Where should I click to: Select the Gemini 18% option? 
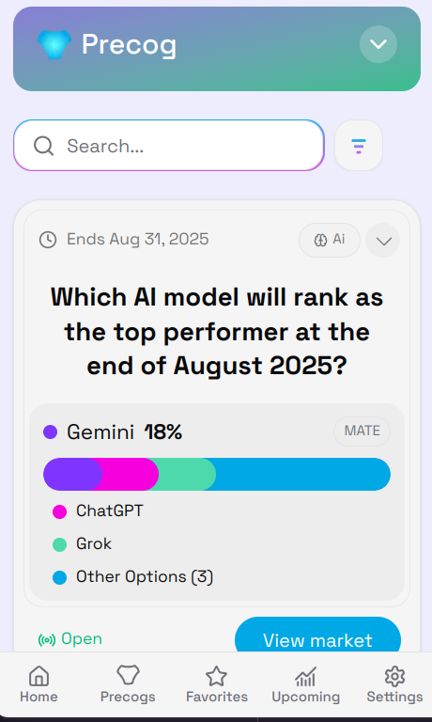click(113, 432)
